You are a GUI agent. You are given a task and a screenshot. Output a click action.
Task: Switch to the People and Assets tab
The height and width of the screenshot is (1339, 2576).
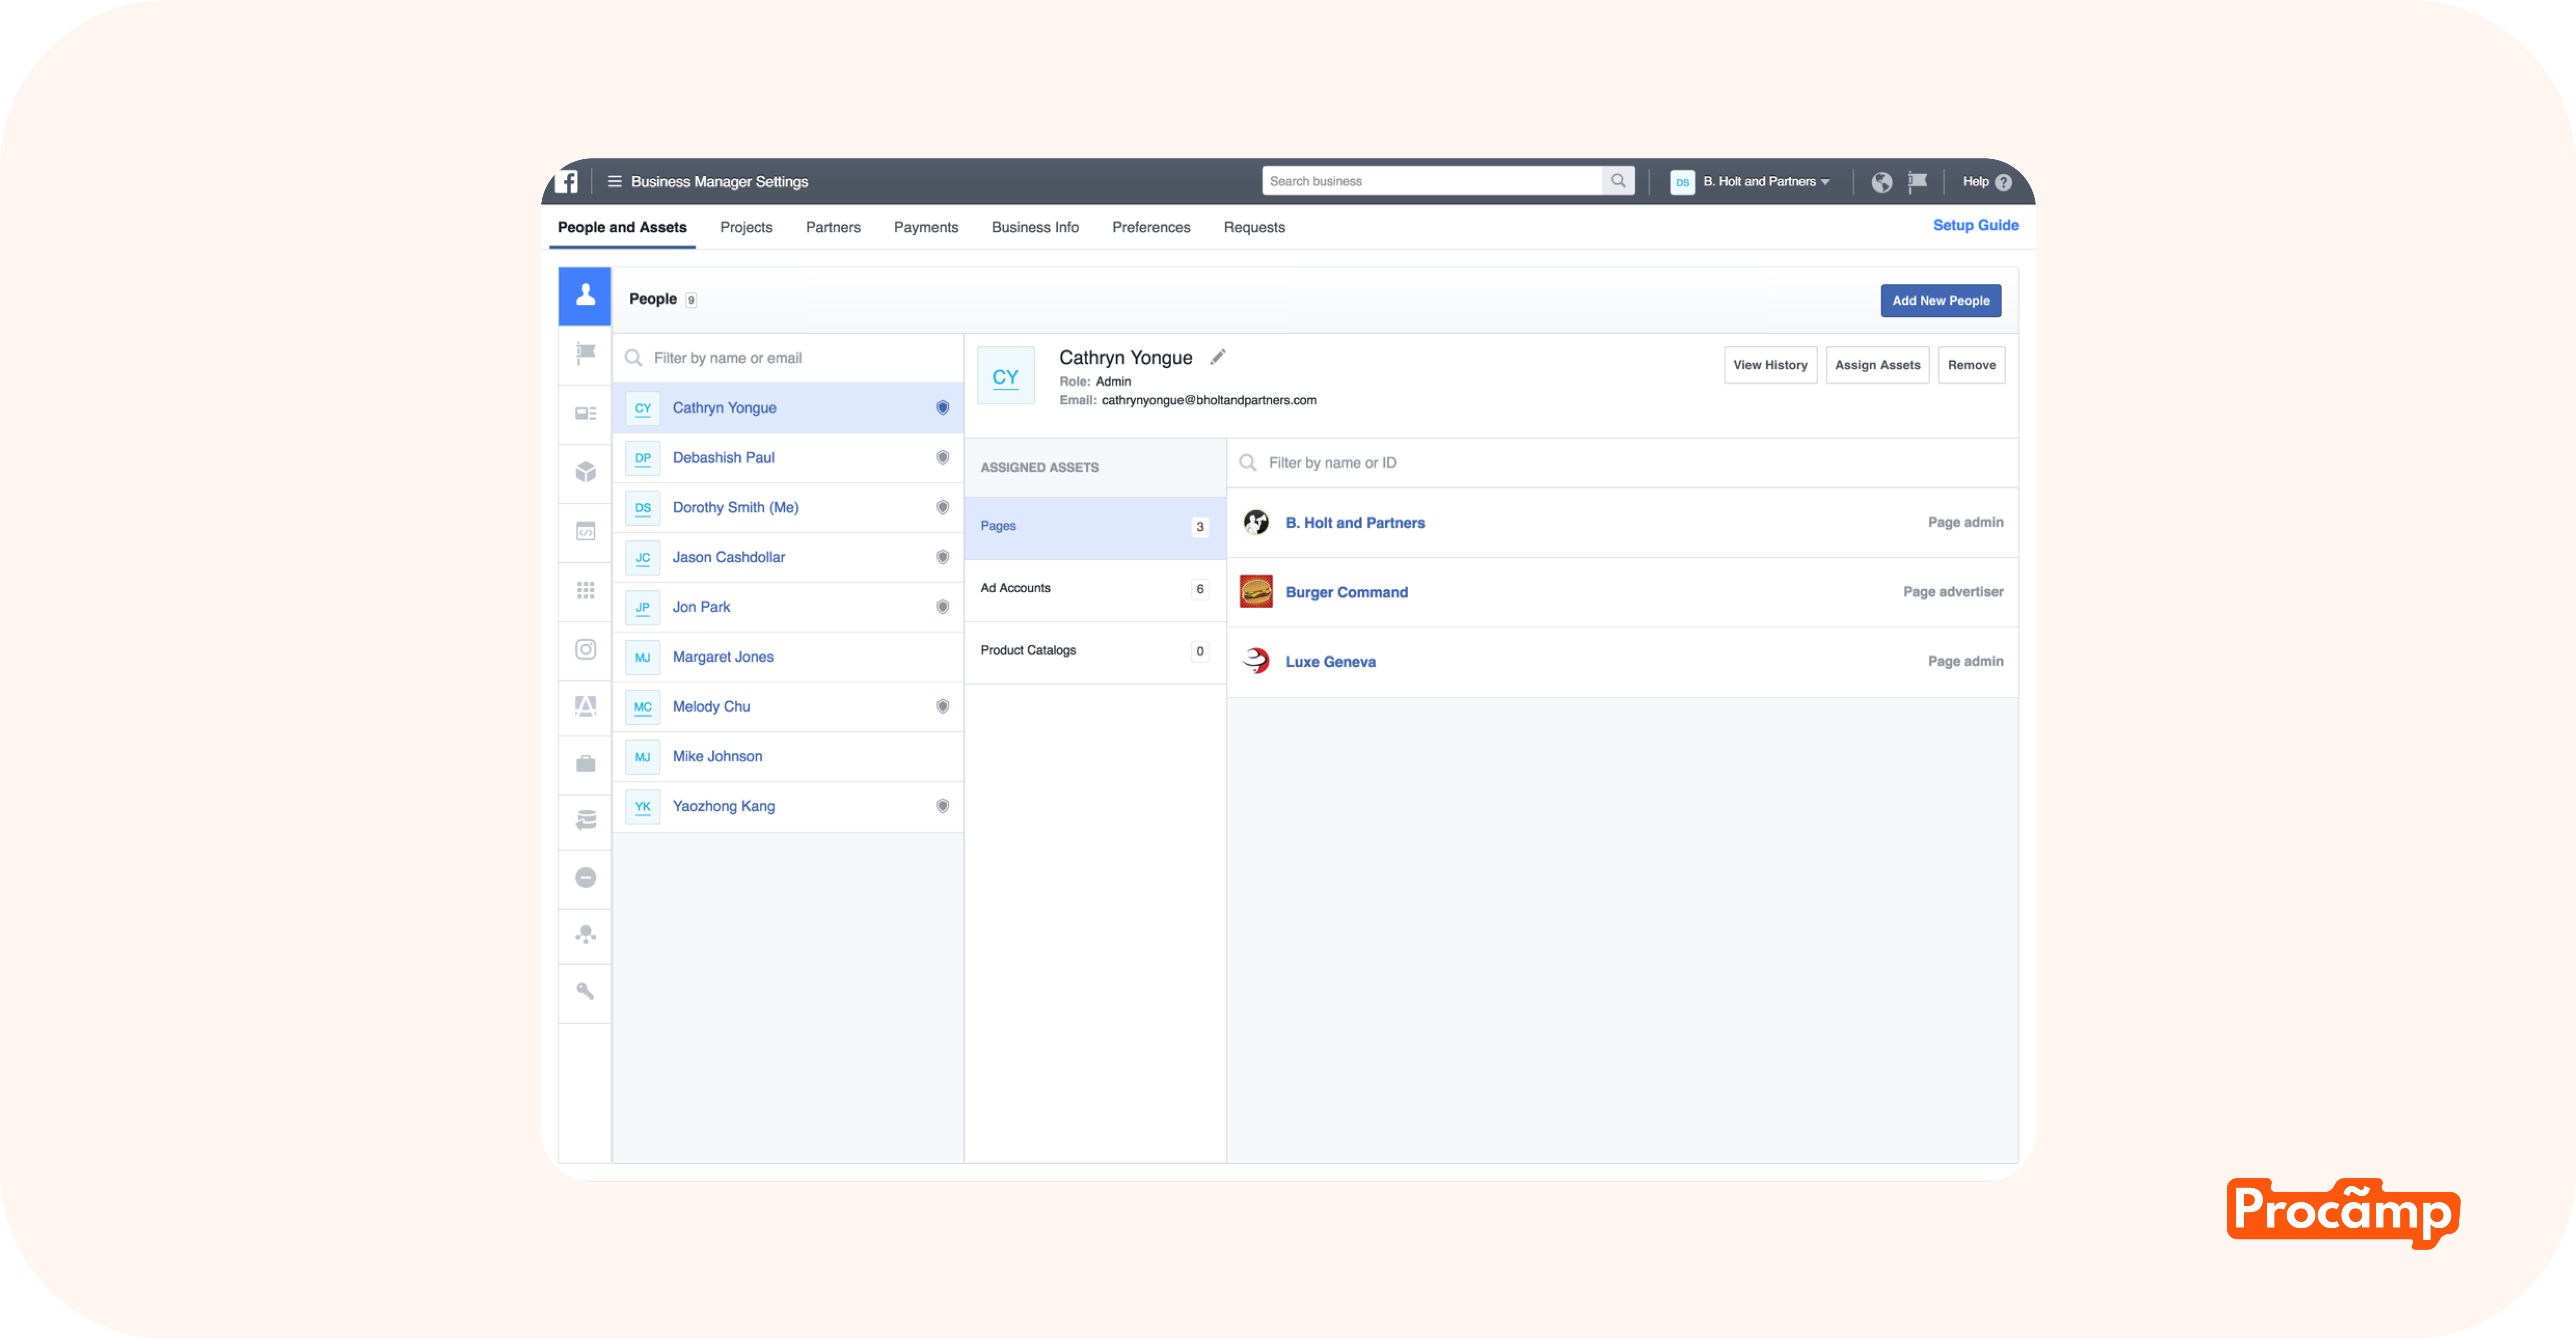click(x=622, y=227)
